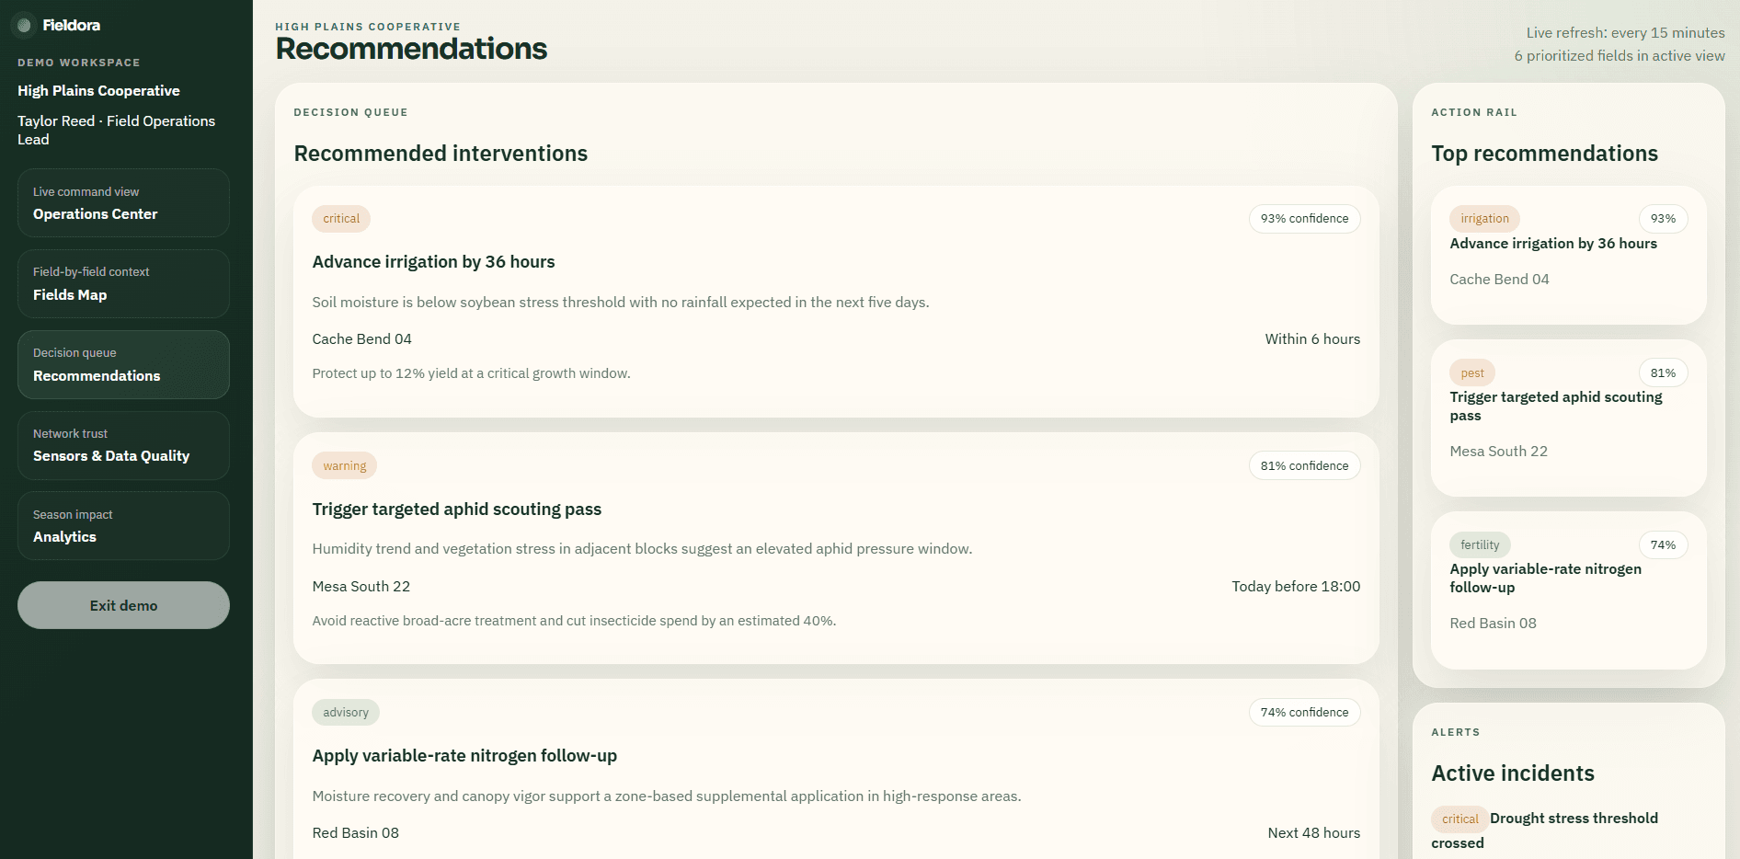This screenshot has height=859, width=1740.
Task: Click the warning tag on aphid card
Action: pos(344,465)
